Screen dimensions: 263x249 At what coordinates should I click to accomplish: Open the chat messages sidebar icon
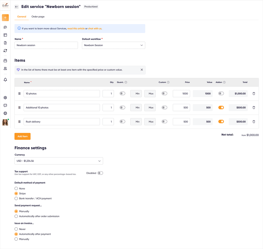(5, 27)
